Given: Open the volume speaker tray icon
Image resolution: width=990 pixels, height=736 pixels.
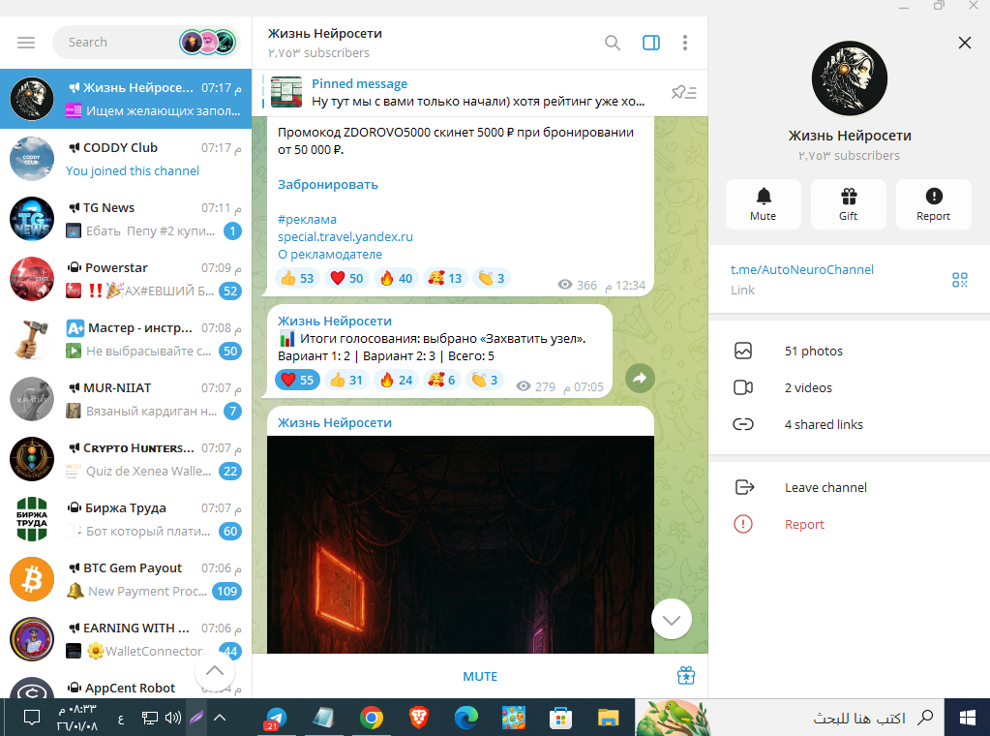Looking at the screenshot, I should point(172,718).
